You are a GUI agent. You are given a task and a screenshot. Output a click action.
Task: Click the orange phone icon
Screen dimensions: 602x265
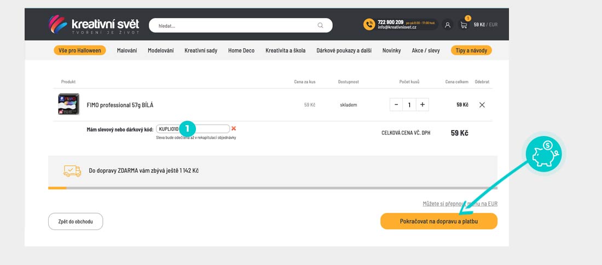[x=369, y=25]
